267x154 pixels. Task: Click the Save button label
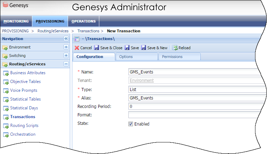[135, 48]
